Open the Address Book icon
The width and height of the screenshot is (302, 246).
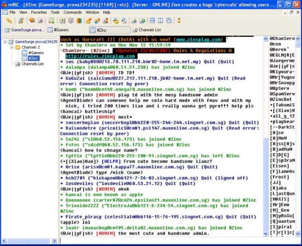click(x=62, y=21)
